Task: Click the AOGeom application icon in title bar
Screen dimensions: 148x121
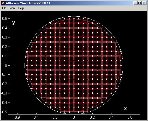Action: 3,3
